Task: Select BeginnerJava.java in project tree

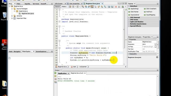Action: coord(28,14)
